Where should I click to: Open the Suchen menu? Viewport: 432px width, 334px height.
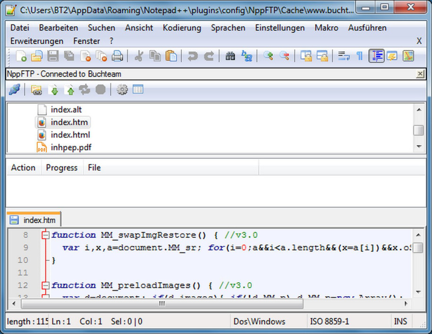click(x=102, y=28)
